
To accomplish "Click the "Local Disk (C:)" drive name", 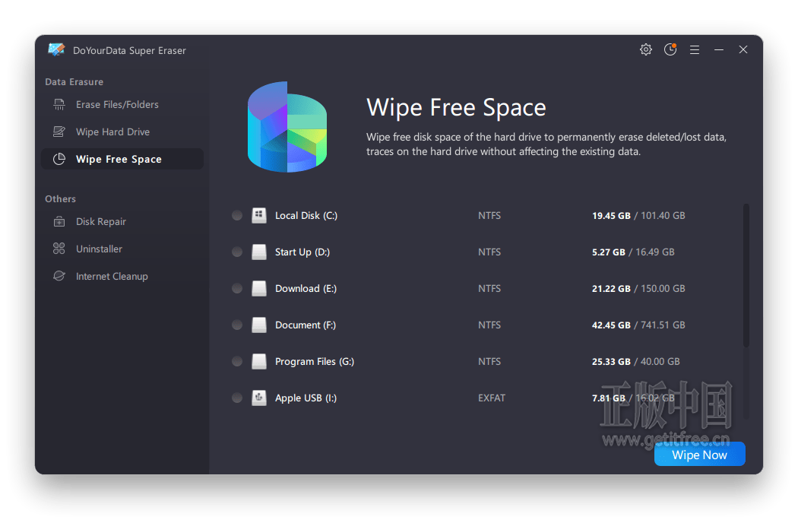I will coord(306,215).
